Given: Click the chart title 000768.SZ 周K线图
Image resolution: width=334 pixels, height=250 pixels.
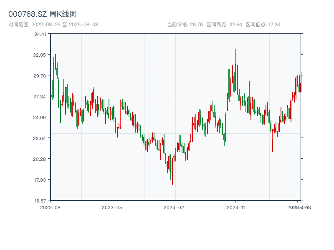Looking at the screenshot, I should tap(43, 14).
